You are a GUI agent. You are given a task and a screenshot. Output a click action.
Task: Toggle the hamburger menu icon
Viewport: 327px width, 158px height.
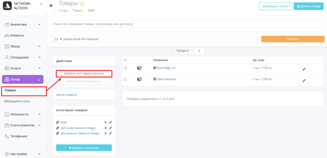click(x=51, y=6)
